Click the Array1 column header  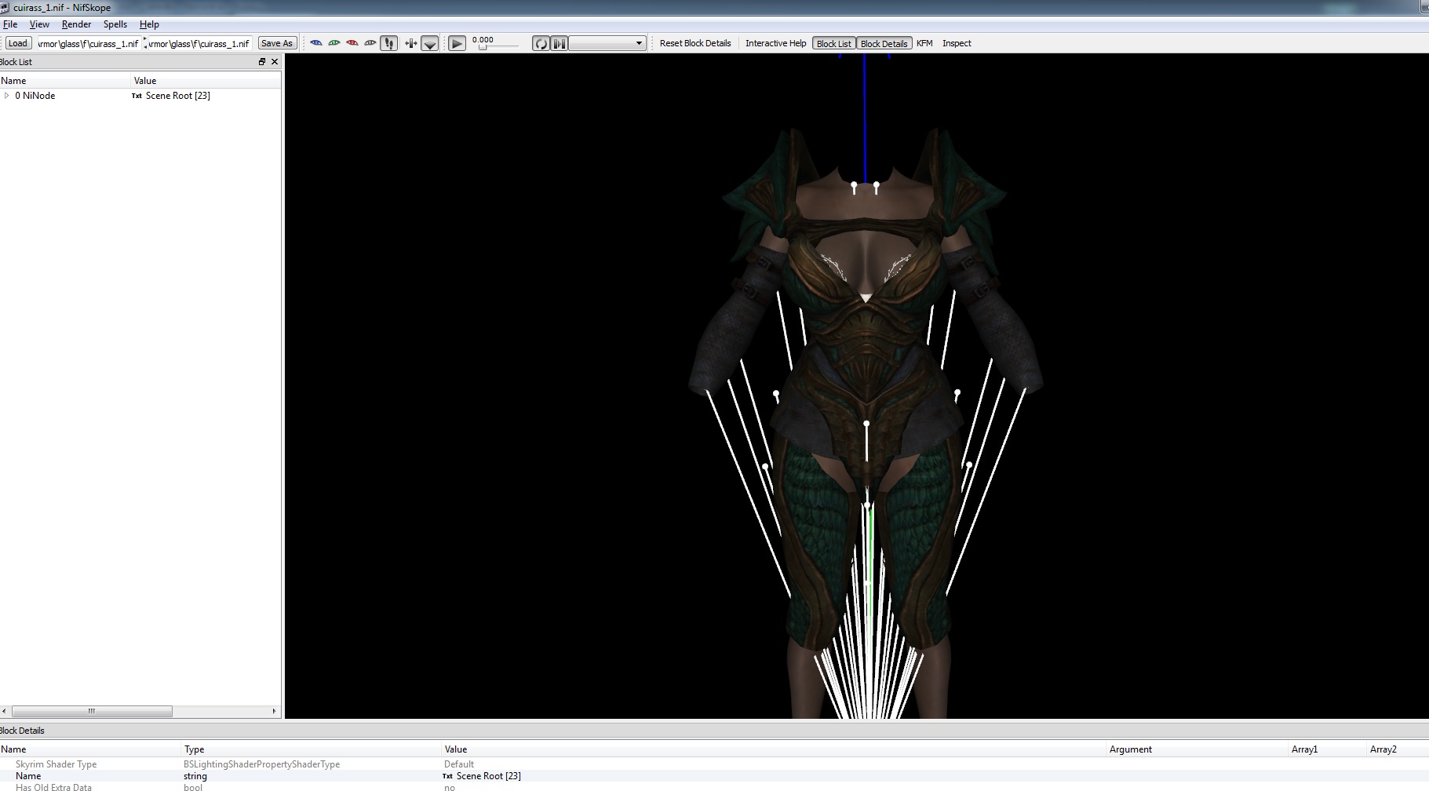tap(1327, 749)
